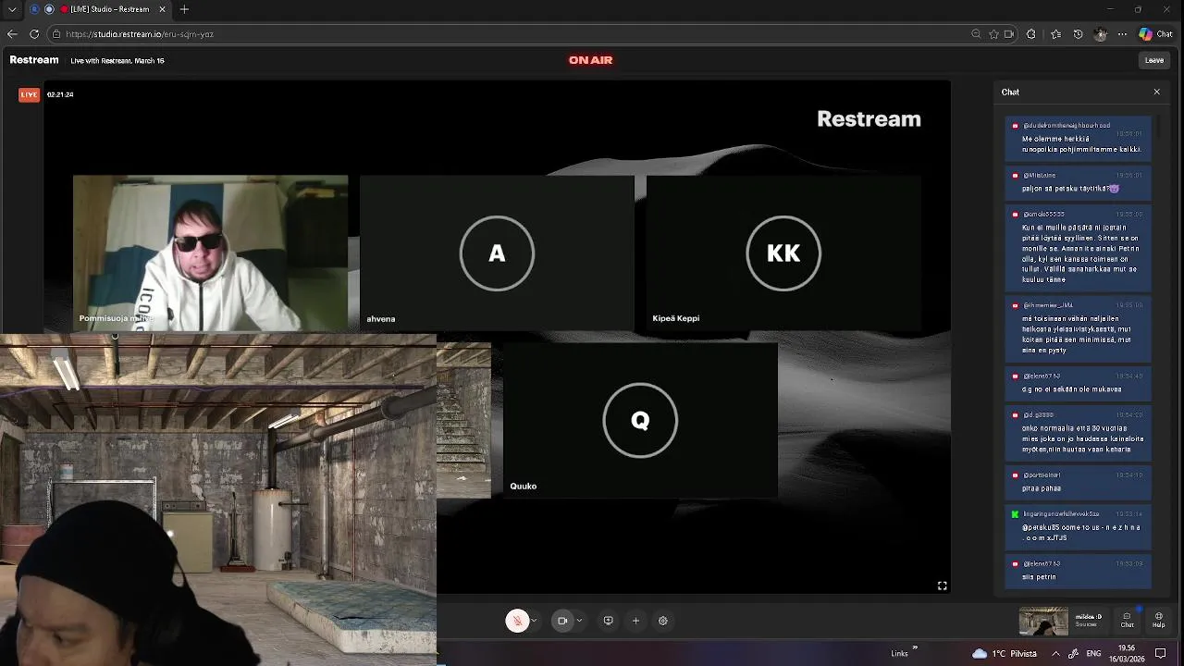1184x666 pixels.
Task: Click the browser profile avatar
Action: pyautogui.click(x=1100, y=34)
